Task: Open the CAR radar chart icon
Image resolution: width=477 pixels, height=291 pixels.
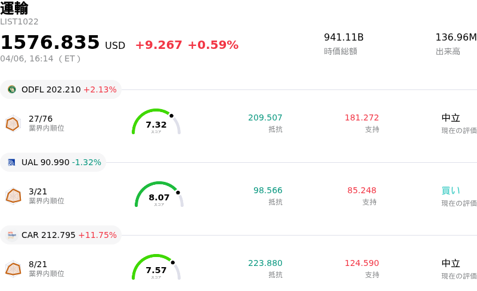Action: 13,269
